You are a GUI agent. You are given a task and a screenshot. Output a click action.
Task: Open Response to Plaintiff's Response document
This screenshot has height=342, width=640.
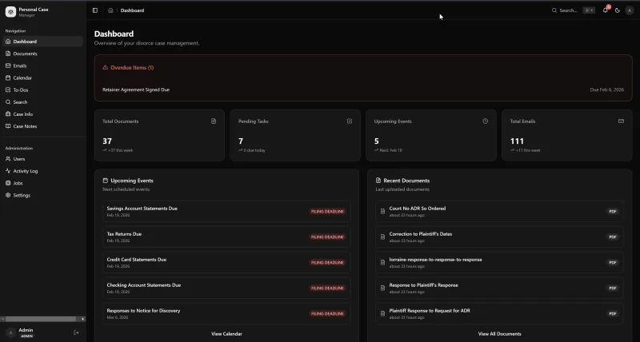click(499, 288)
